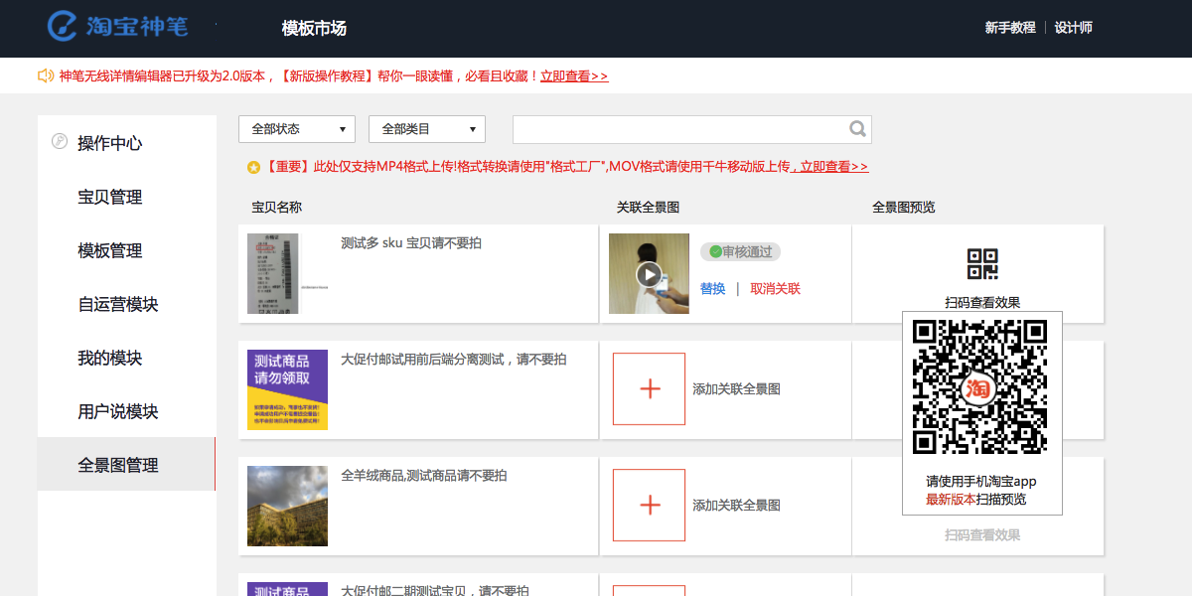The width and height of the screenshot is (1192, 596).
Task: Click the 操作中心 circle icon
Action: tap(60, 142)
